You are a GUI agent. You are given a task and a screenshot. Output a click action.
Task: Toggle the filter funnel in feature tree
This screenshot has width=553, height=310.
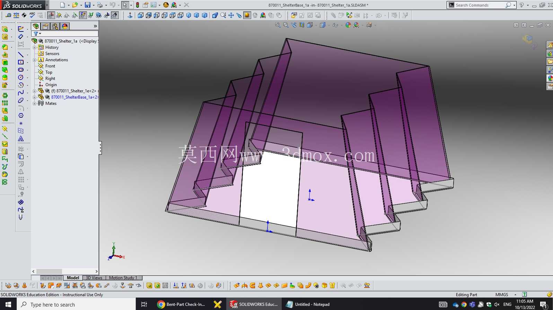coord(36,34)
